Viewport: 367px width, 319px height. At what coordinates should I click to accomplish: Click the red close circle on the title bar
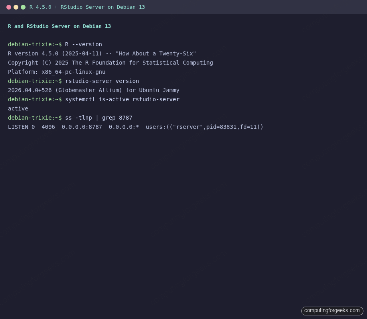coord(10,7)
